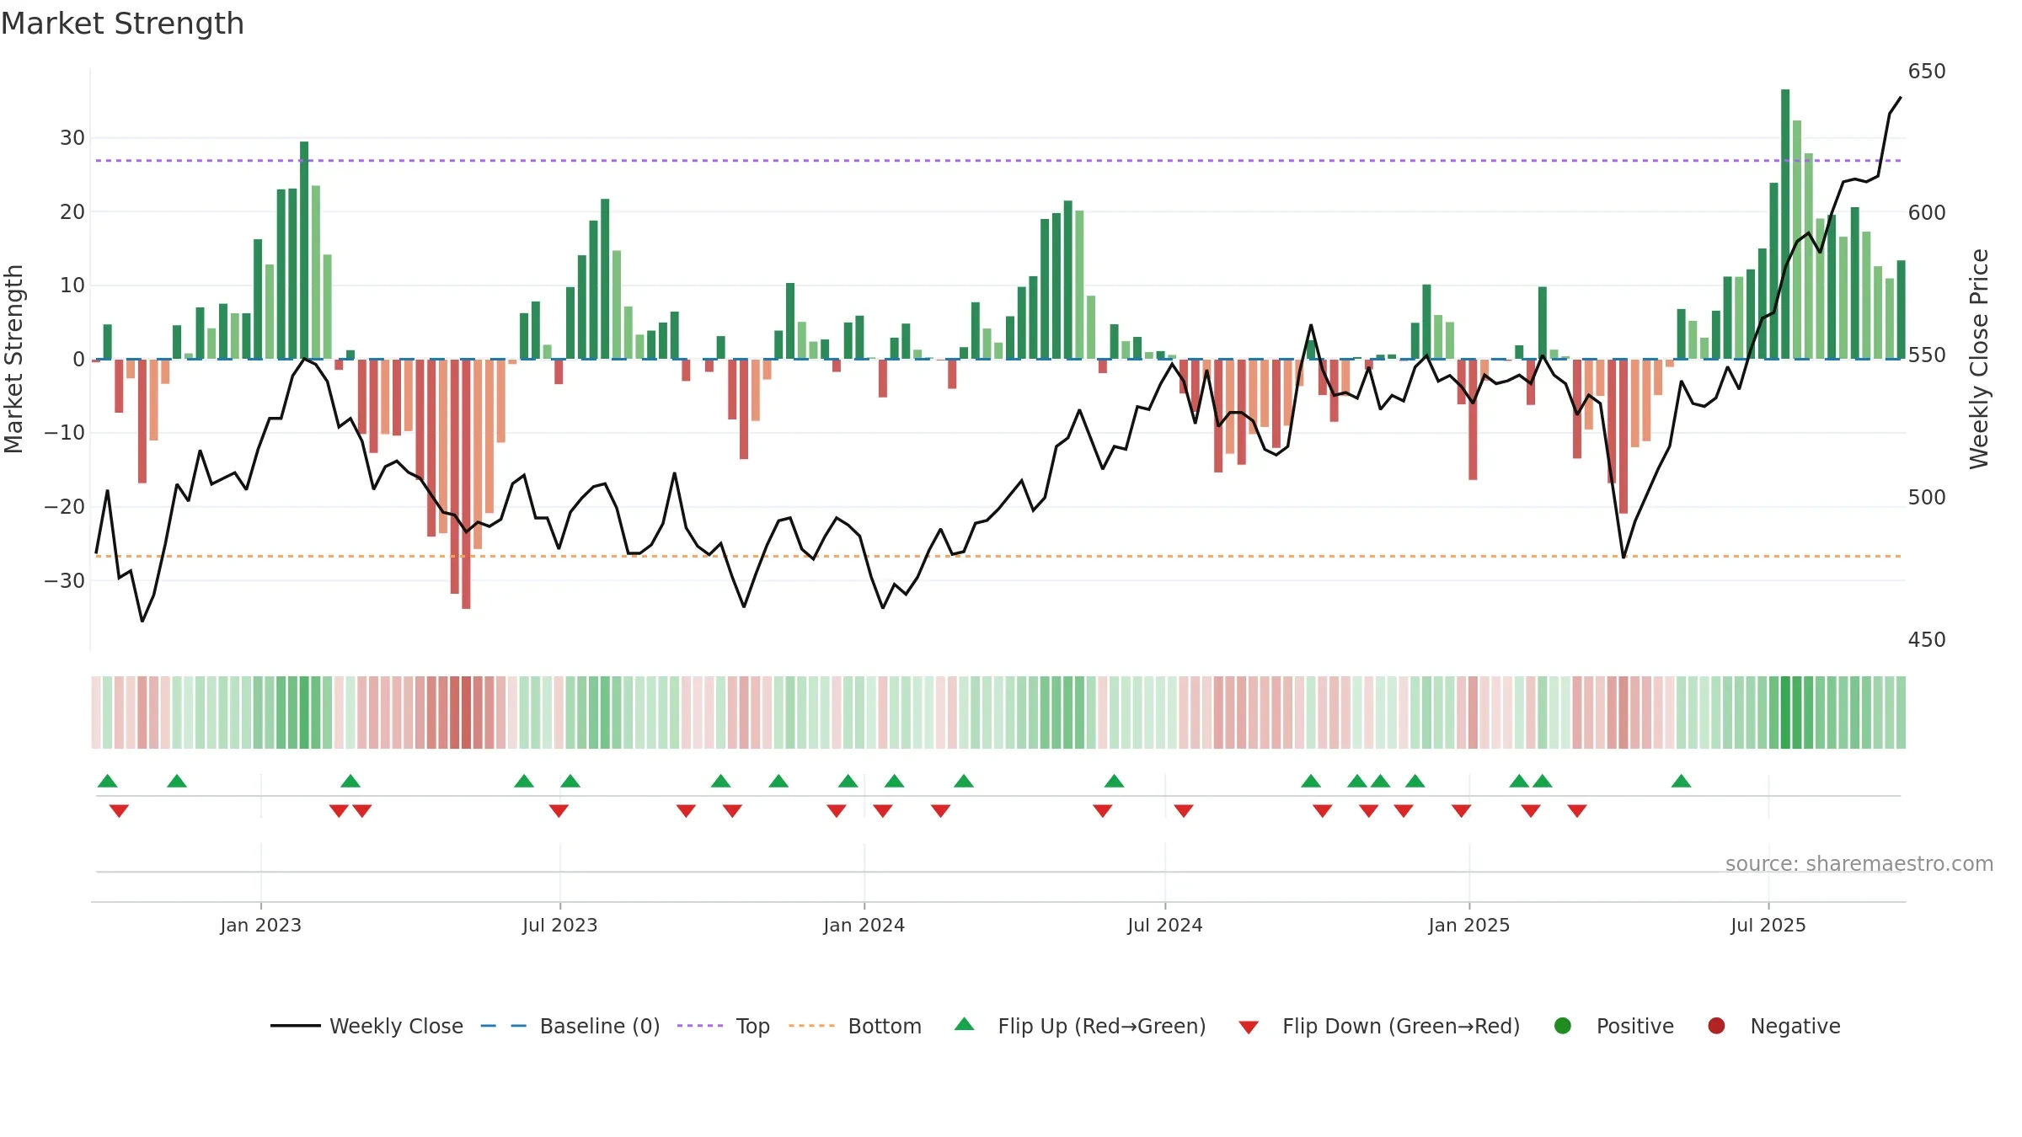Click the 550 price axis label
Screen dimensions: 2022x1137
[x=1927, y=355]
